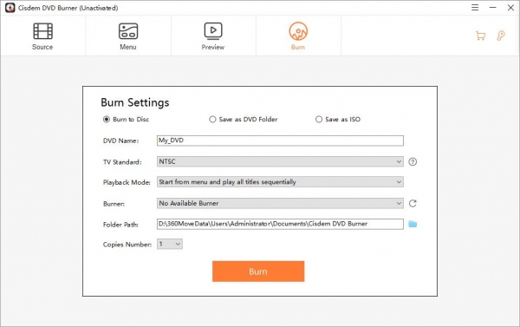Refresh the available burner list
The width and height of the screenshot is (520, 327).
click(x=413, y=203)
